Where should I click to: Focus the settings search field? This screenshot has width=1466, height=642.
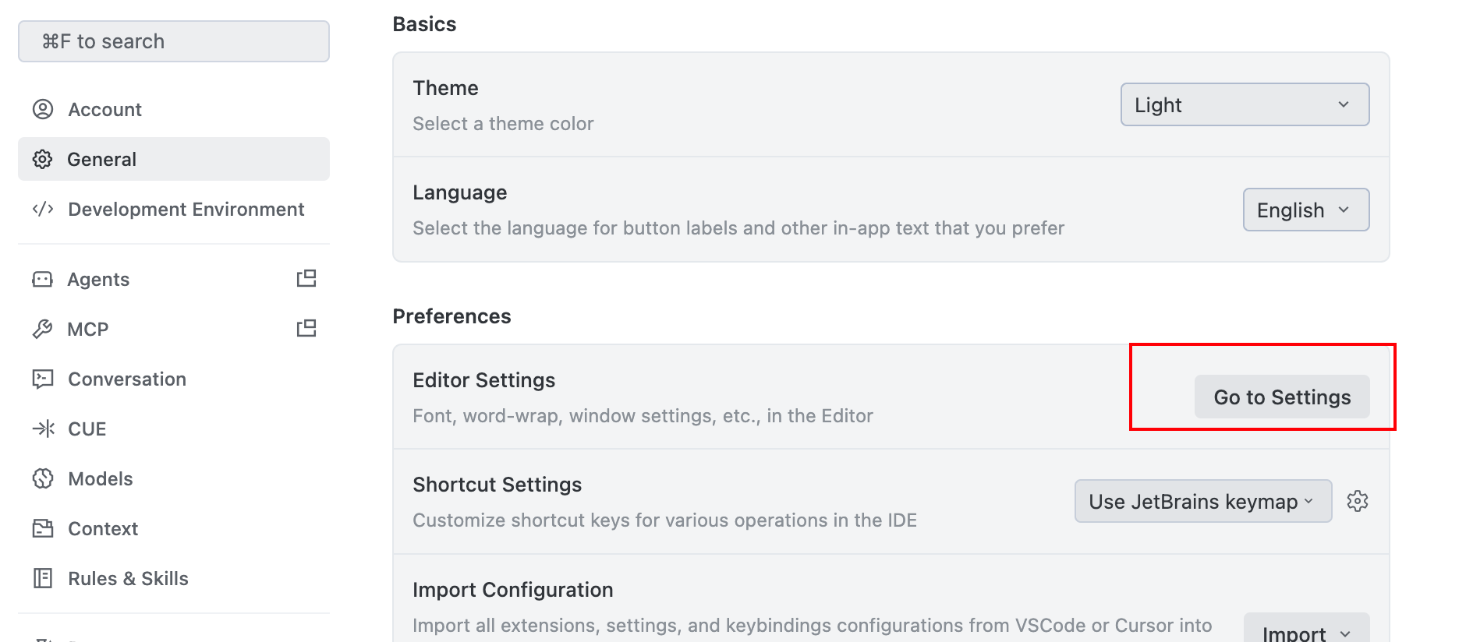[174, 41]
